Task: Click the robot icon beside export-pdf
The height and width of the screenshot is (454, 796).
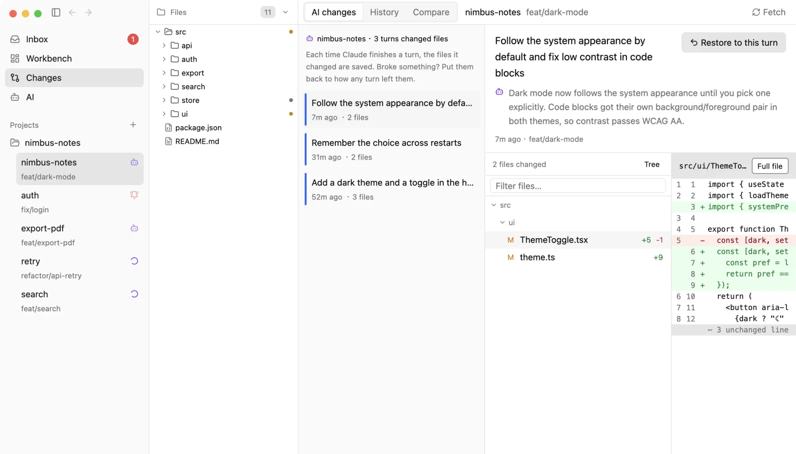Action: tap(134, 228)
